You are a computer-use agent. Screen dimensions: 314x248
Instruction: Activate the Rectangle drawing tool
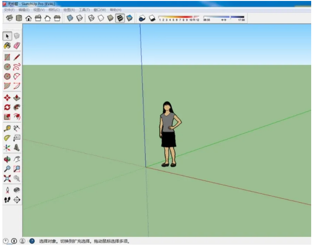[7, 57]
